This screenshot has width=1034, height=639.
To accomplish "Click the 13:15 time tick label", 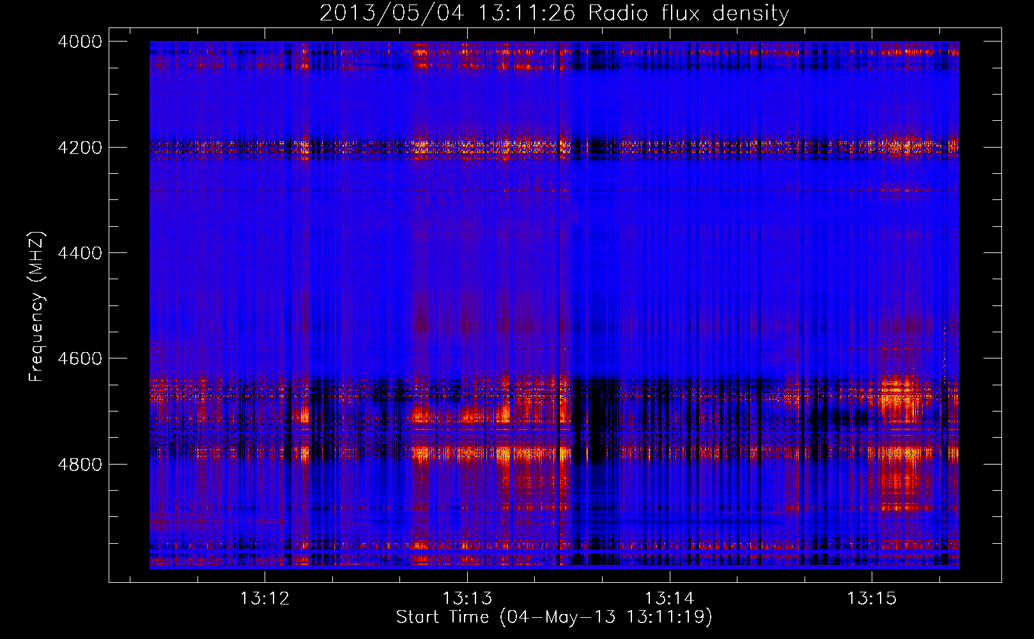I will pos(872,599).
